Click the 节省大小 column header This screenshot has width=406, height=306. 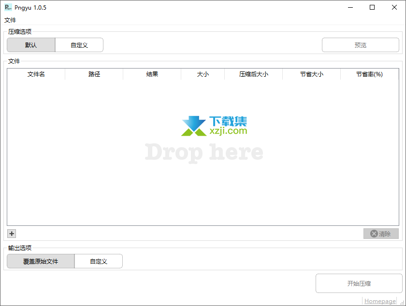312,74
